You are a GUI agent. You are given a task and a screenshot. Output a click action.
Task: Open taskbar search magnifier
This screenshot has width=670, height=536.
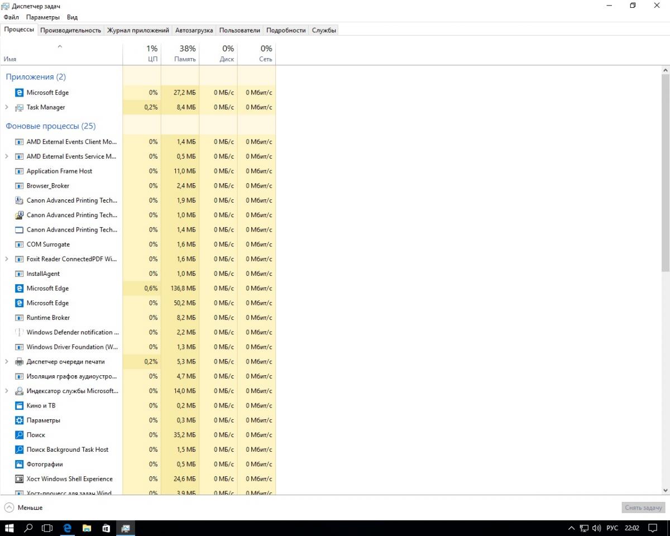(28, 528)
